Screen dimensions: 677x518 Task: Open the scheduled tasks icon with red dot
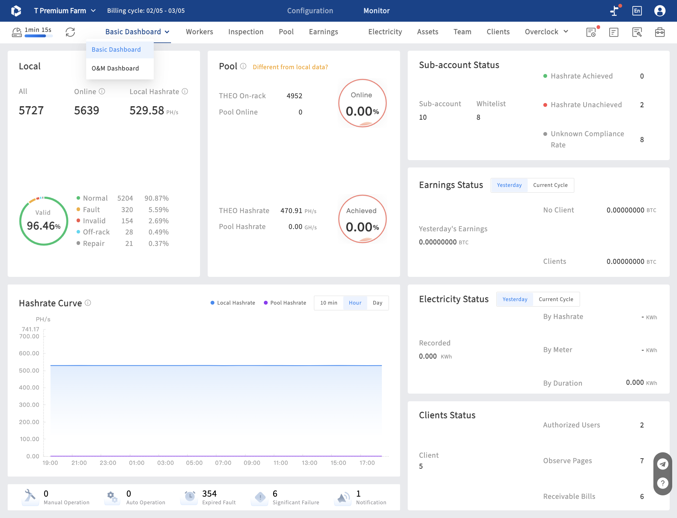591,32
